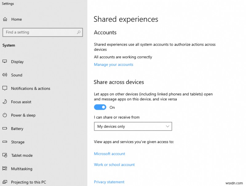The height and width of the screenshot is (186, 246).
Task: Click the Battery icon
Action: [5, 129]
